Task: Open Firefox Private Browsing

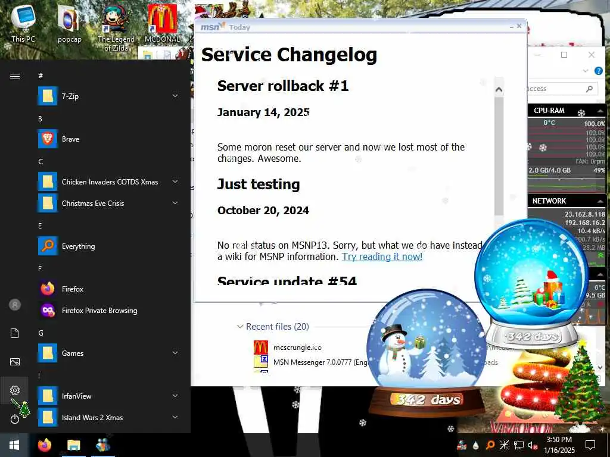Action: [109, 310]
